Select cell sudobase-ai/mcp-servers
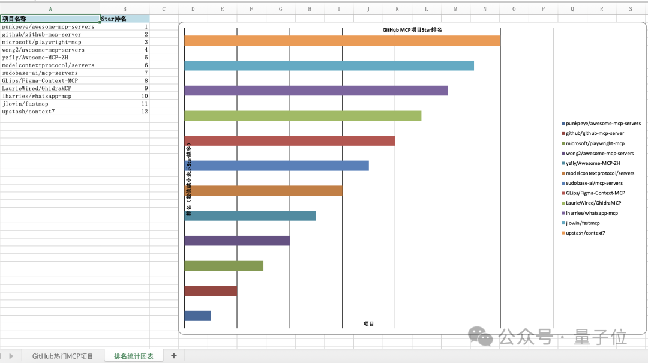Viewport: 648px width, 363px height. (50, 73)
